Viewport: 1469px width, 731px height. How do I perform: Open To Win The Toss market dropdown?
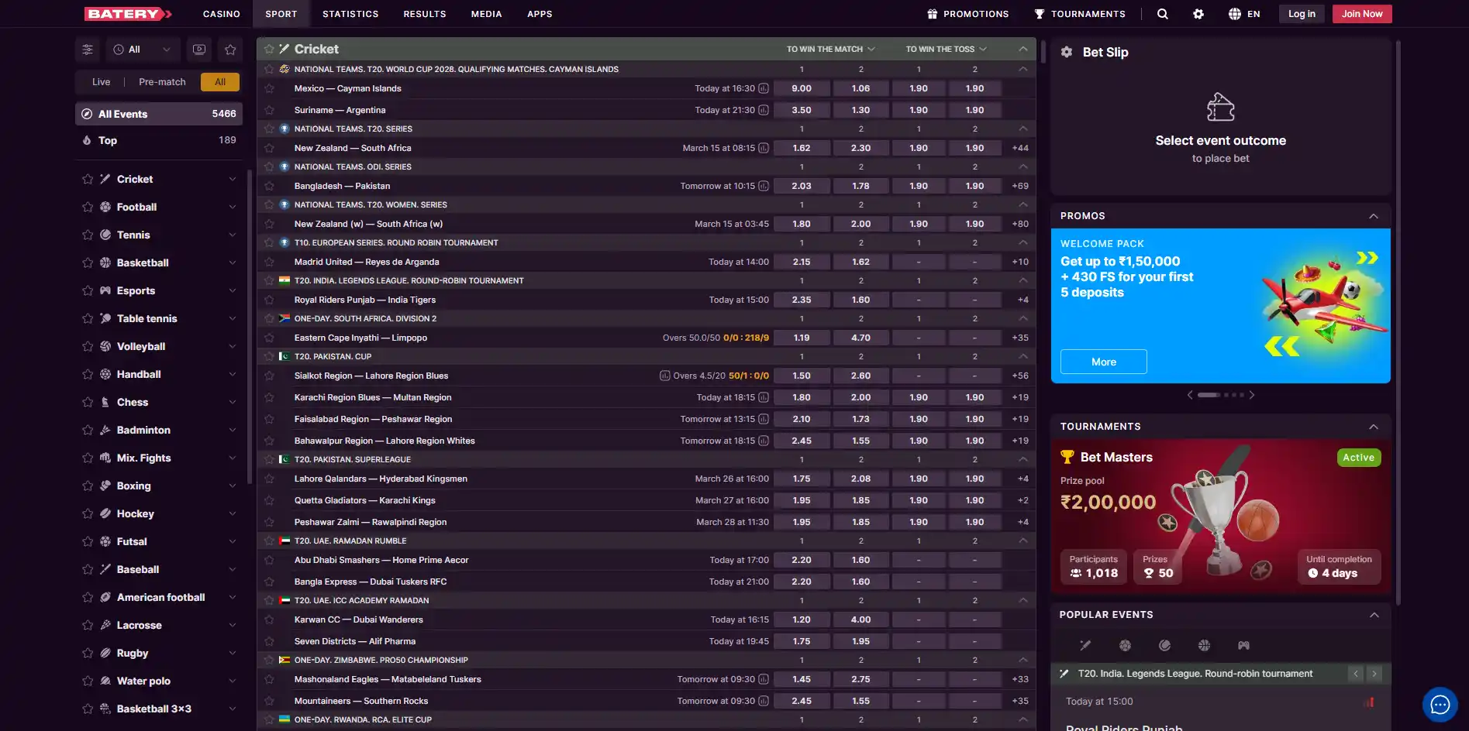pyautogui.click(x=946, y=49)
